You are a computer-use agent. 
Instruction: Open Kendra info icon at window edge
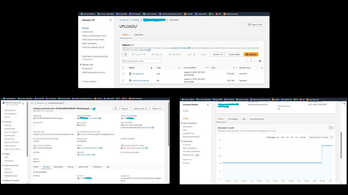pyautogui.click(x=344, y=103)
